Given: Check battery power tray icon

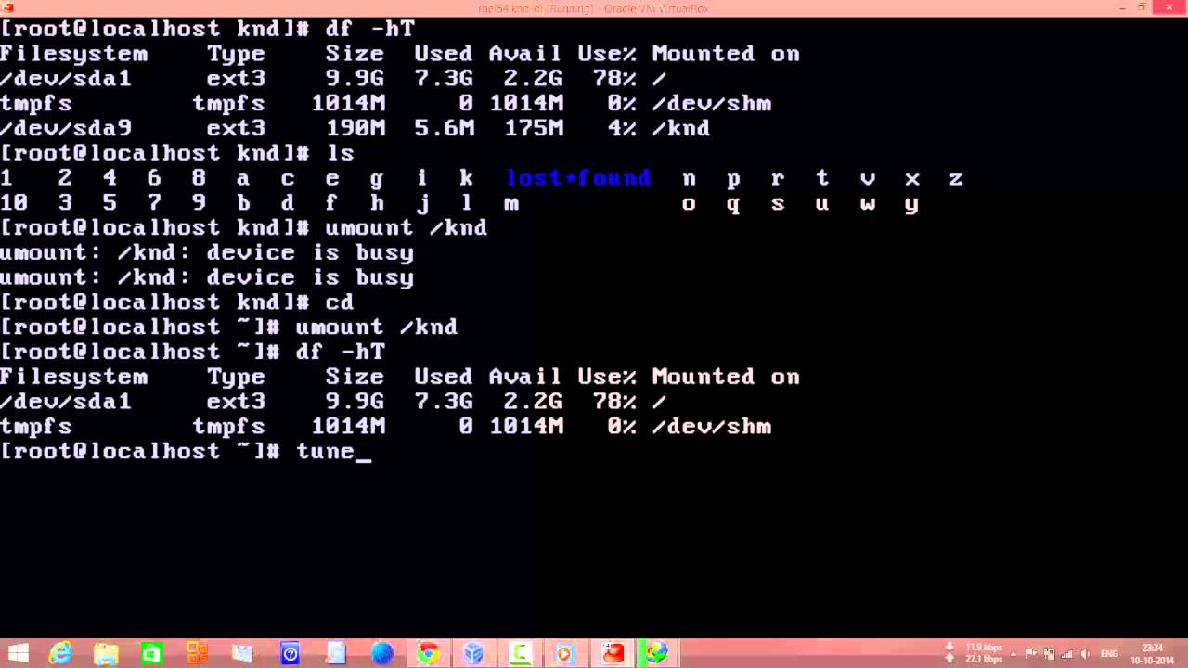Looking at the screenshot, I should pyautogui.click(x=1050, y=654).
